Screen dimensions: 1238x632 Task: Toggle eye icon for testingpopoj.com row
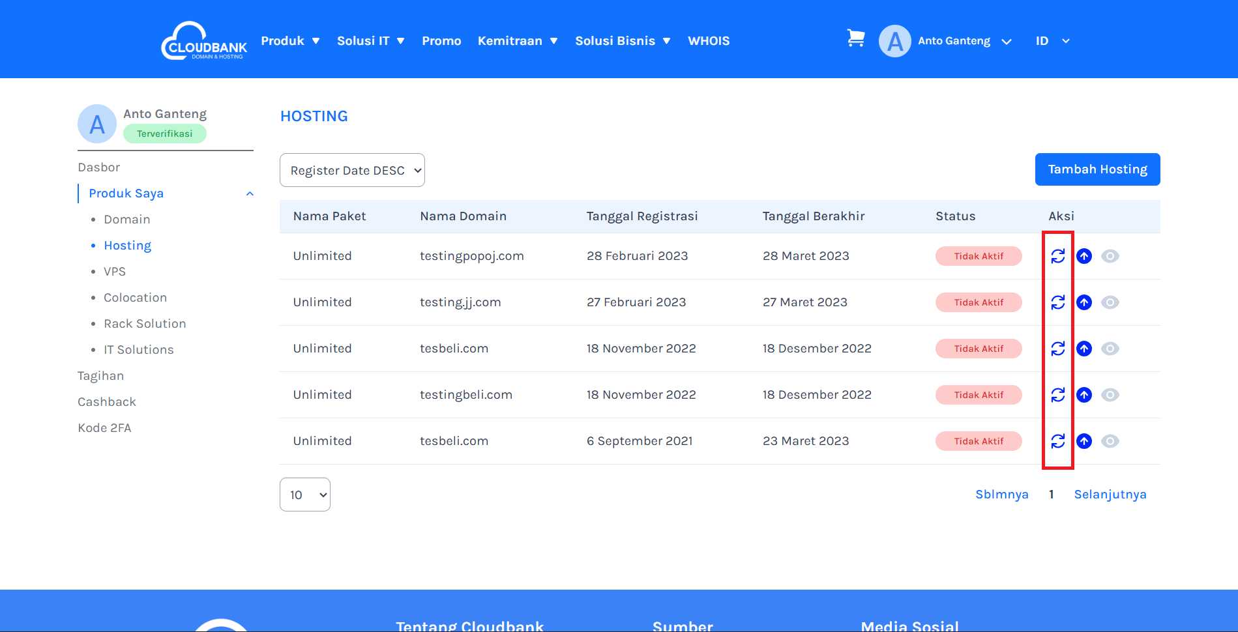tap(1110, 256)
